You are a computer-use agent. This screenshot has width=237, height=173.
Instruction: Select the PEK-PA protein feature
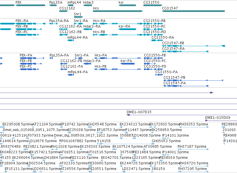coord(32,58)
